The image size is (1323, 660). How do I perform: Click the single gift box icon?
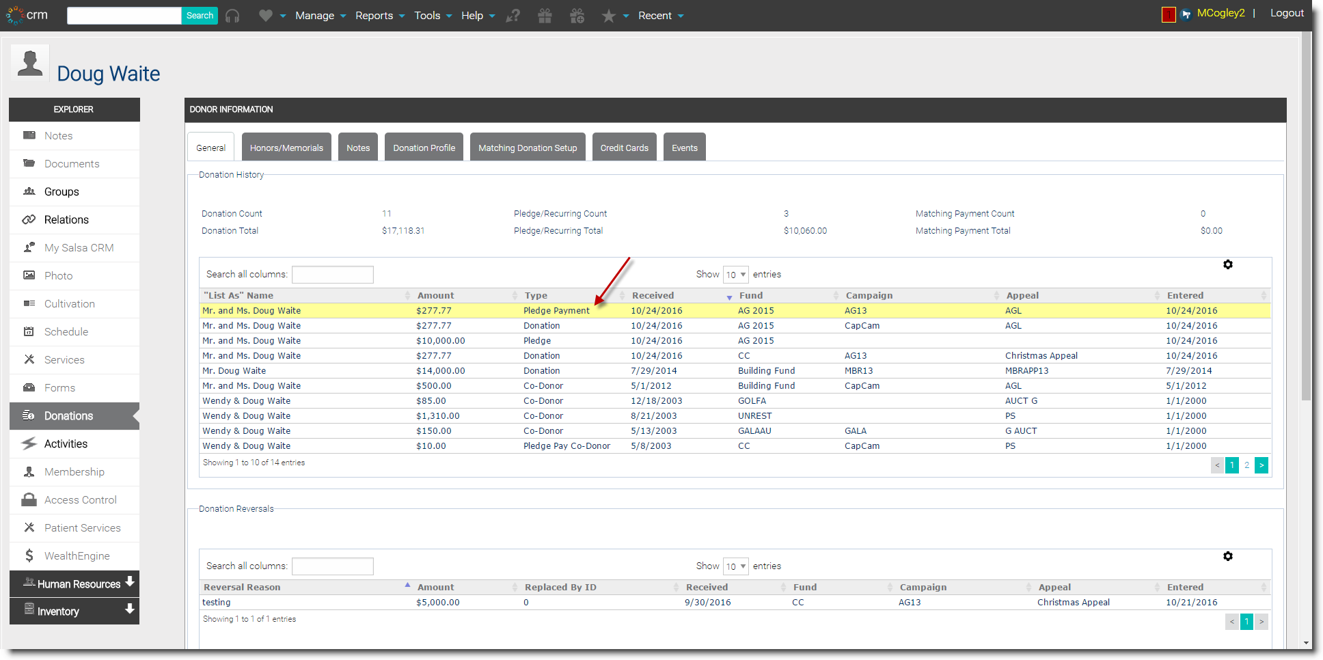545,16
